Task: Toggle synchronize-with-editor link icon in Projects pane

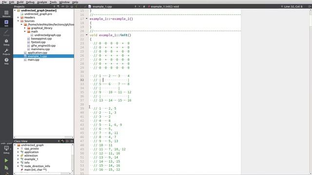Action: click(63, 6)
